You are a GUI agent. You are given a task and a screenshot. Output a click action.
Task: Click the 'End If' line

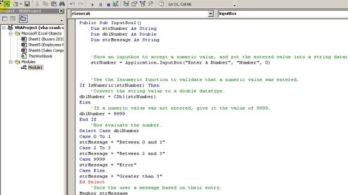click(88, 120)
